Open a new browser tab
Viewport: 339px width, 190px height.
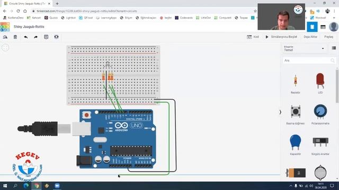pyautogui.click(x=57, y=4)
